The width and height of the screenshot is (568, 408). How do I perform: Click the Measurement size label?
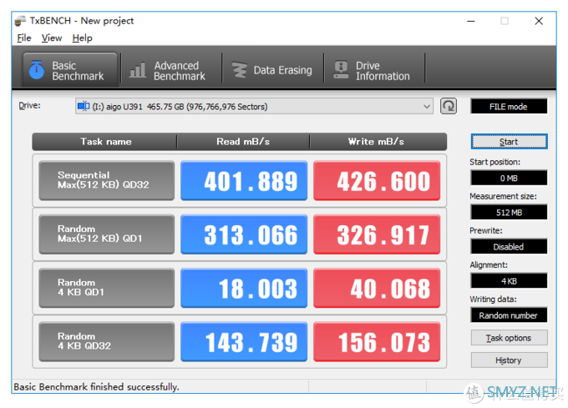coord(503,196)
